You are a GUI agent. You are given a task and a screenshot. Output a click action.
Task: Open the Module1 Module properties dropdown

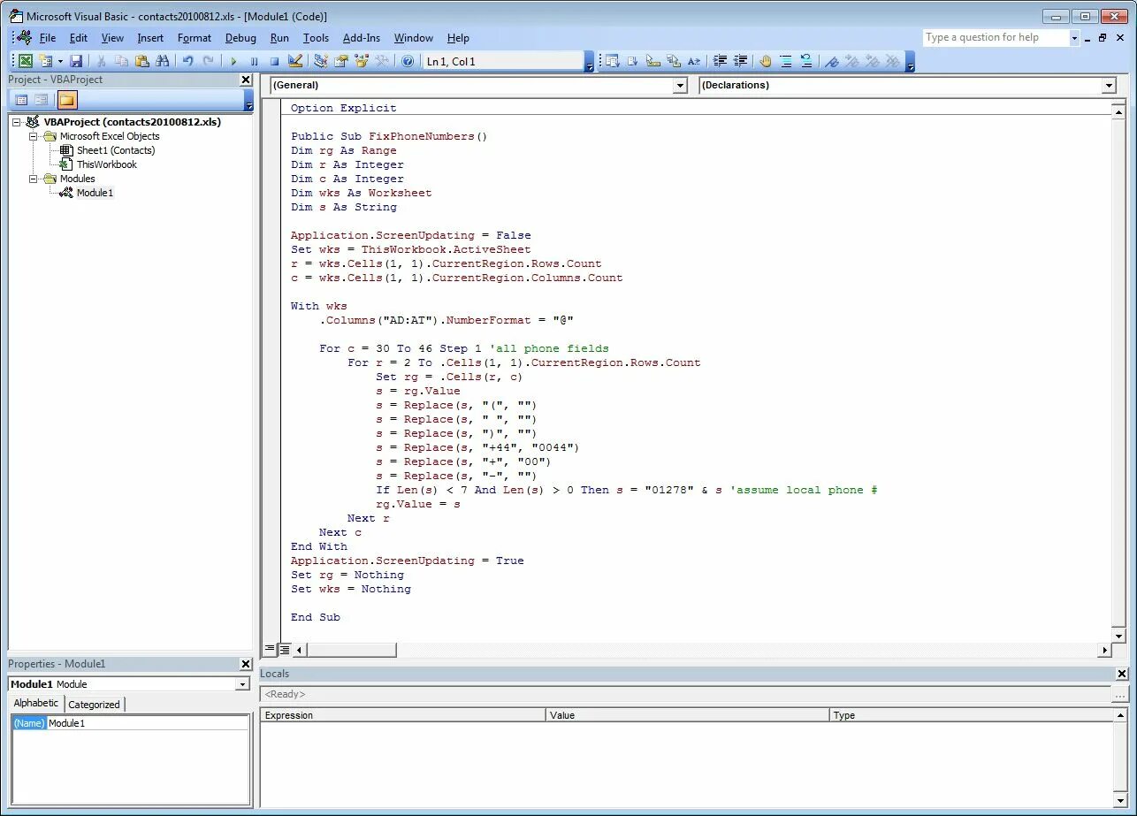coord(243,684)
